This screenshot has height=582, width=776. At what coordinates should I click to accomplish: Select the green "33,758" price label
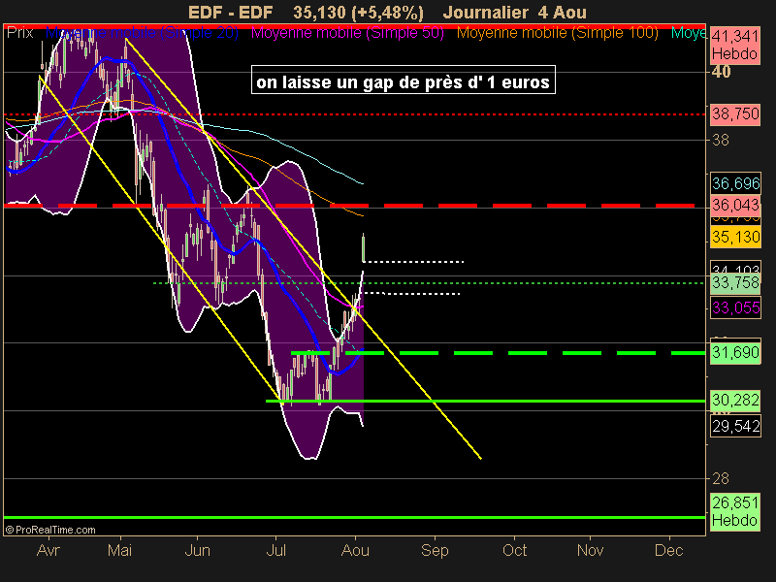(x=735, y=282)
